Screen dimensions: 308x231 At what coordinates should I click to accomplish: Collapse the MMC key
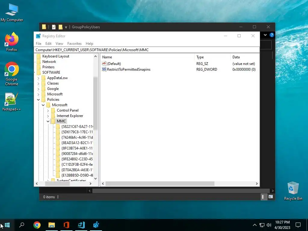[x=48, y=122]
